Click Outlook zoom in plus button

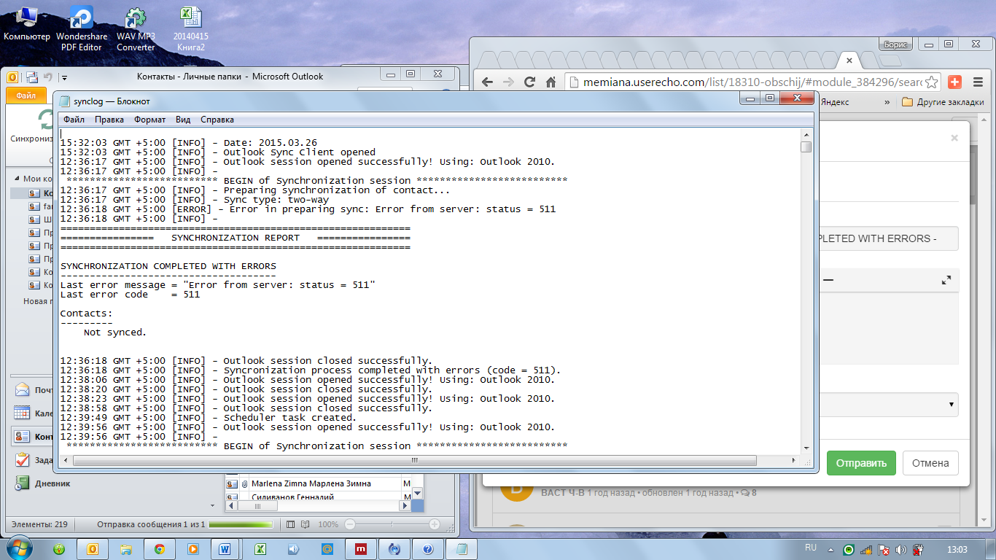point(435,524)
